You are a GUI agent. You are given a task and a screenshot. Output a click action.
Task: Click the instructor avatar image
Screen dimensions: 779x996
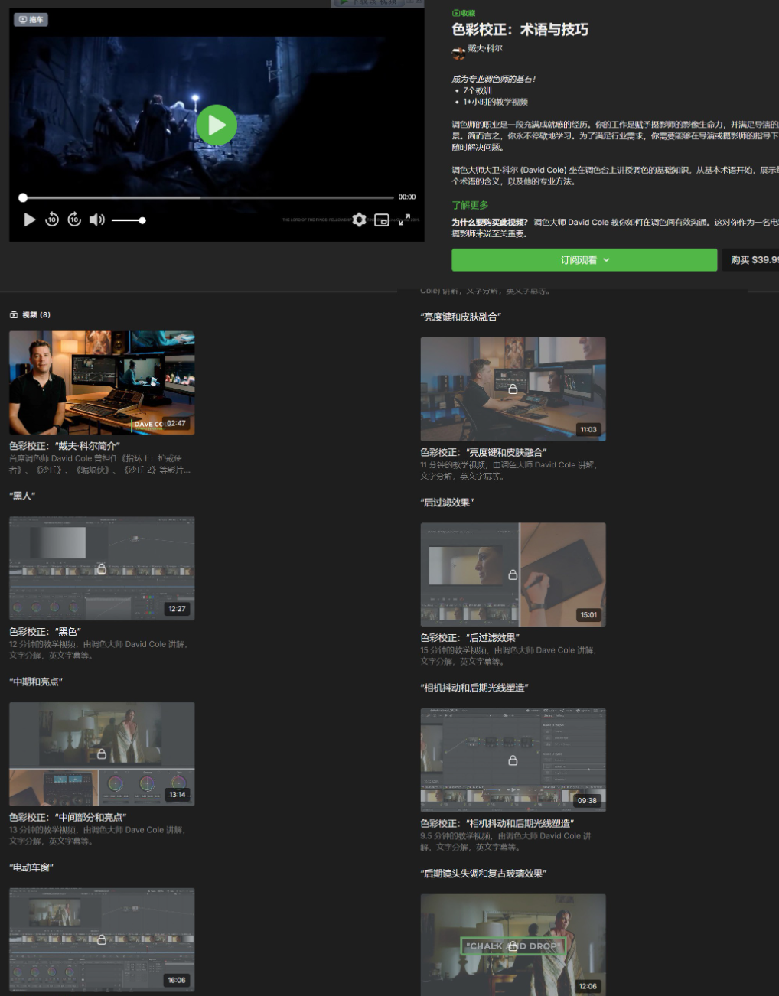coord(458,53)
